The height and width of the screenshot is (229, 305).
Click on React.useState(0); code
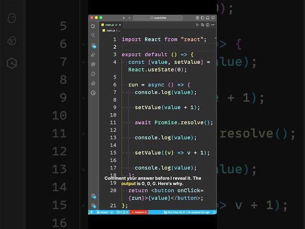157,70
